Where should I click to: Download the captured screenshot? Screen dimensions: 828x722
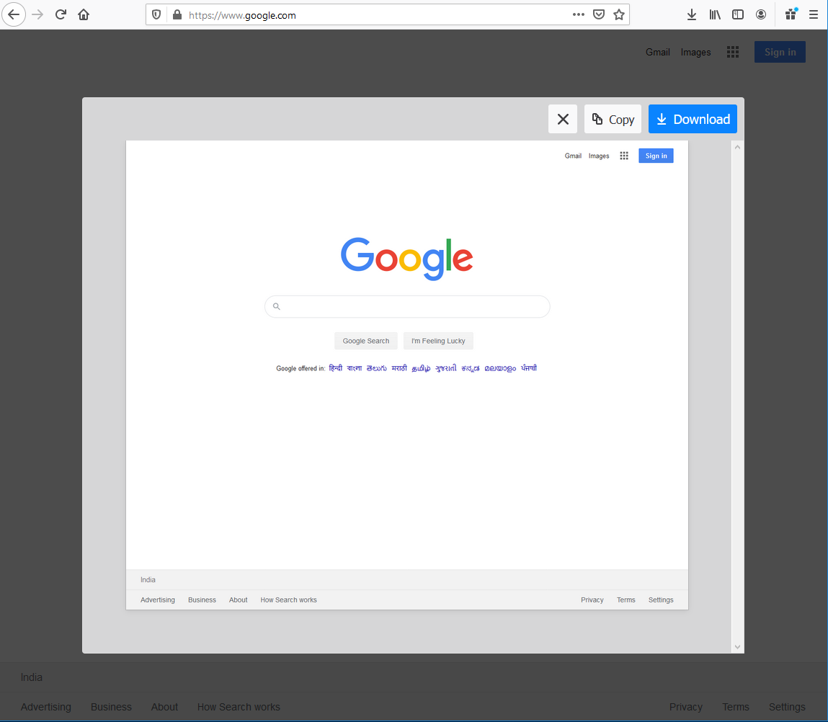(693, 119)
